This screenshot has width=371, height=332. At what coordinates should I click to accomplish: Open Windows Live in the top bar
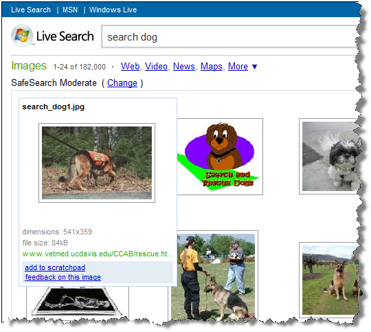pos(113,10)
